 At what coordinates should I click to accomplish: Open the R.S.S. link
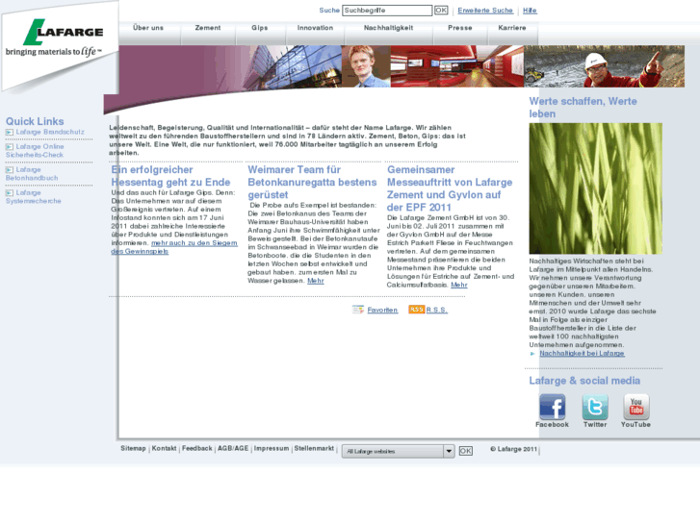[436, 310]
